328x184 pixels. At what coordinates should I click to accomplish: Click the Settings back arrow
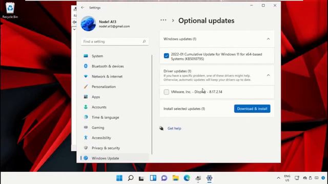click(x=83, y=8)
